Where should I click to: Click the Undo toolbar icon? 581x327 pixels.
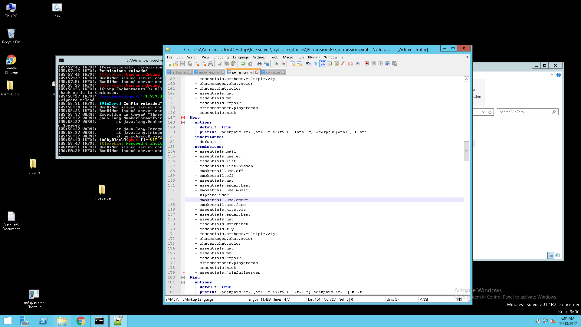click(x=243, y=64)
